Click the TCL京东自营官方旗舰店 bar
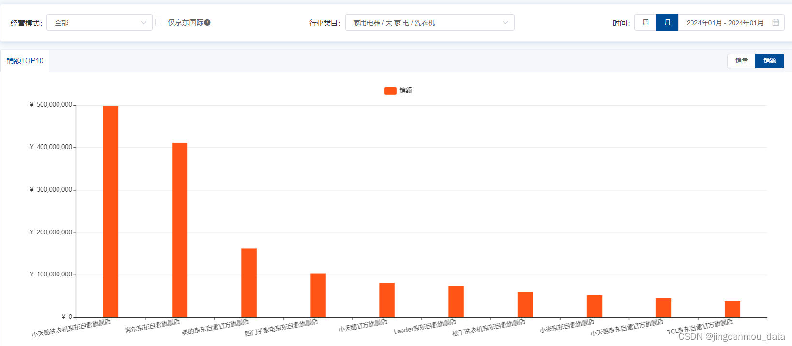 coord(733,309)
